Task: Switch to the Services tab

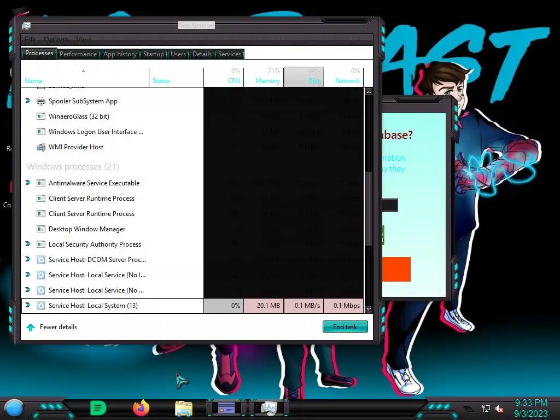Action: (230, 54)
